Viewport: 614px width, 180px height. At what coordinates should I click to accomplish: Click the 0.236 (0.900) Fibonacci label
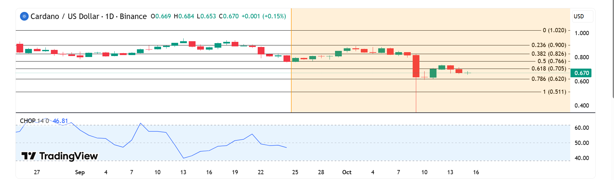pyautogui.click(x=549, y=45)
